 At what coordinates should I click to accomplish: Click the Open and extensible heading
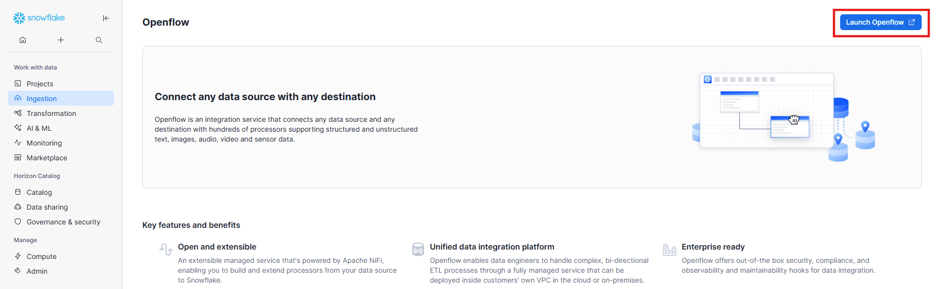[x=217, y=247]
